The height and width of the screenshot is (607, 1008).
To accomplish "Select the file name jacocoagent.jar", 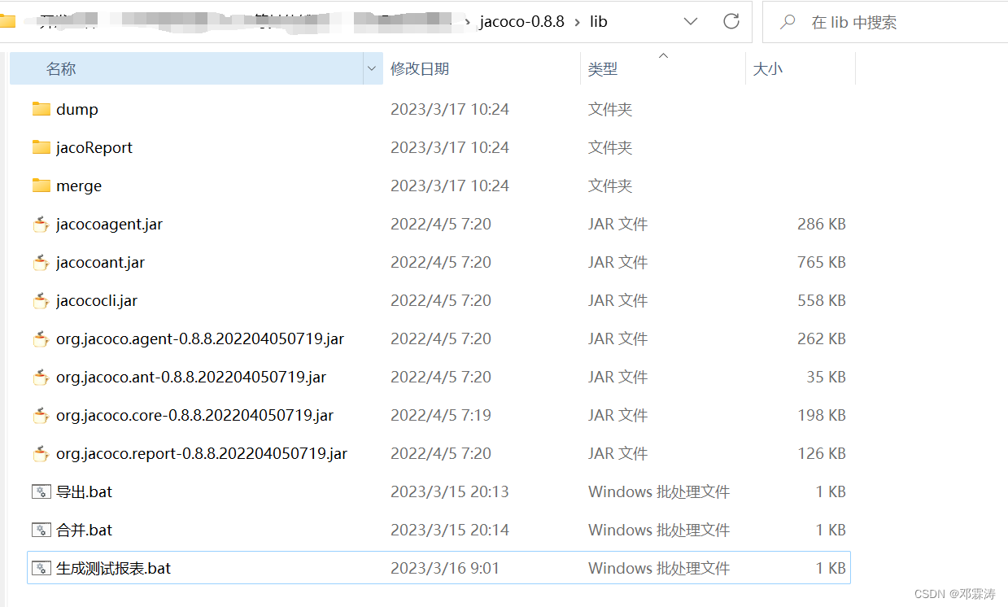I will [109, 224].
